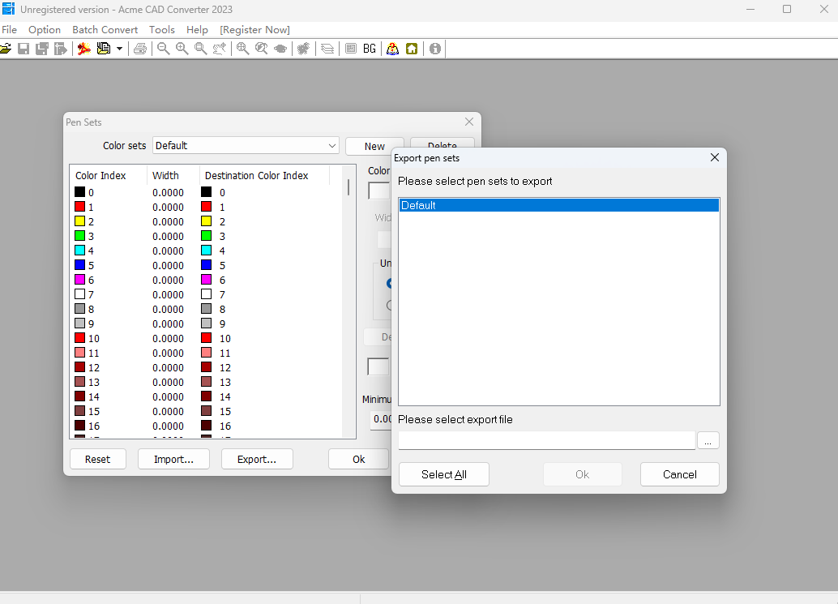
Task: Open the convert icon's dropdown arrow
Action: (x=118, y=48)
